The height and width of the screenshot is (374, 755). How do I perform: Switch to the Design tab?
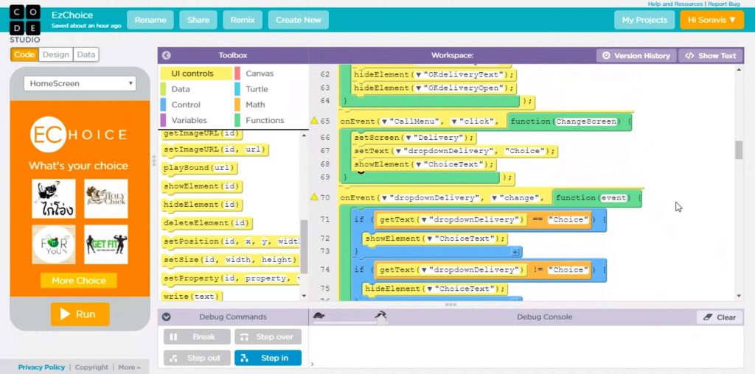56,54
